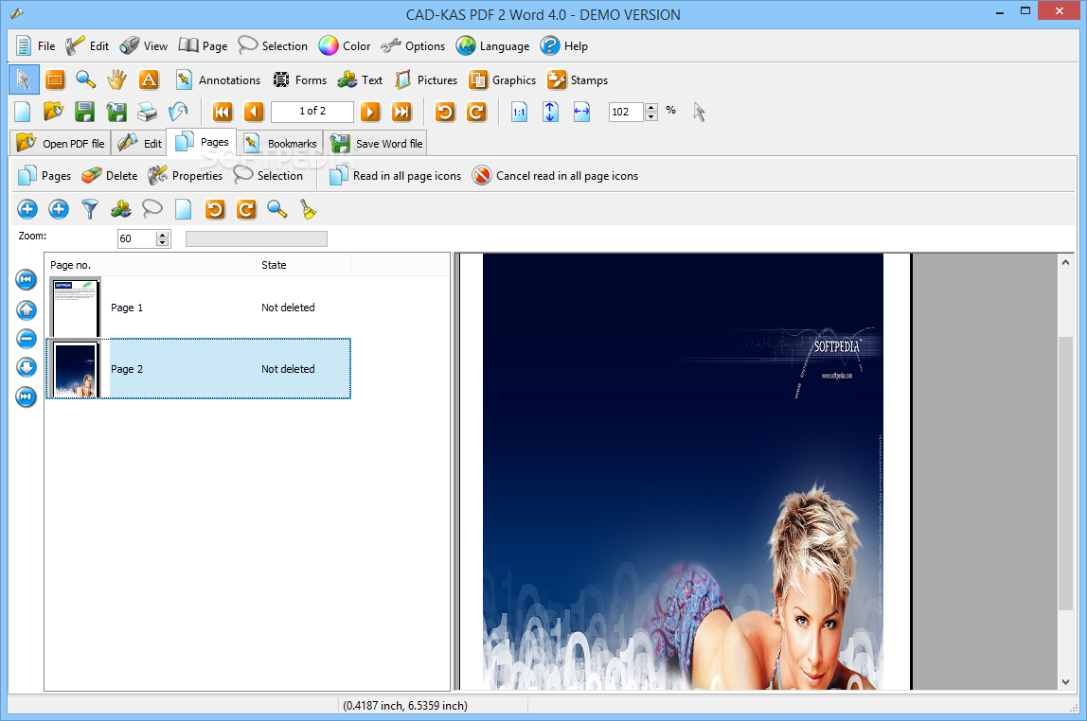The width and height of the screenshot is (1087, 721).
Task: Click the funnel filter icon
Action: 90,209
